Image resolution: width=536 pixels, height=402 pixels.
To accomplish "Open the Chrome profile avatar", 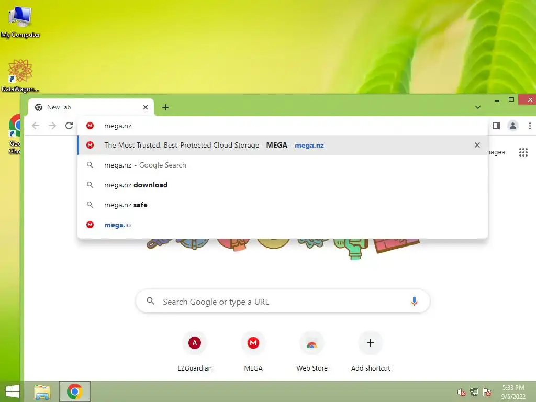I will click(513, 126).
